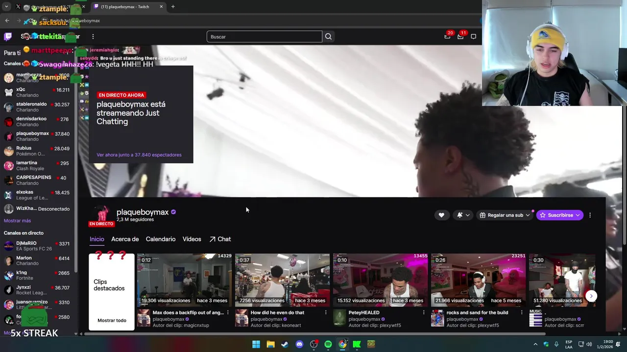Screen dimensions: 627x352
Task: Open File Explorer from the taskbar
Action: (270, 344)
